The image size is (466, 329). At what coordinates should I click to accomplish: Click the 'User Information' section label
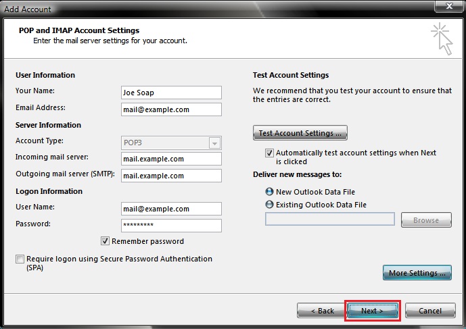(45, 75)
